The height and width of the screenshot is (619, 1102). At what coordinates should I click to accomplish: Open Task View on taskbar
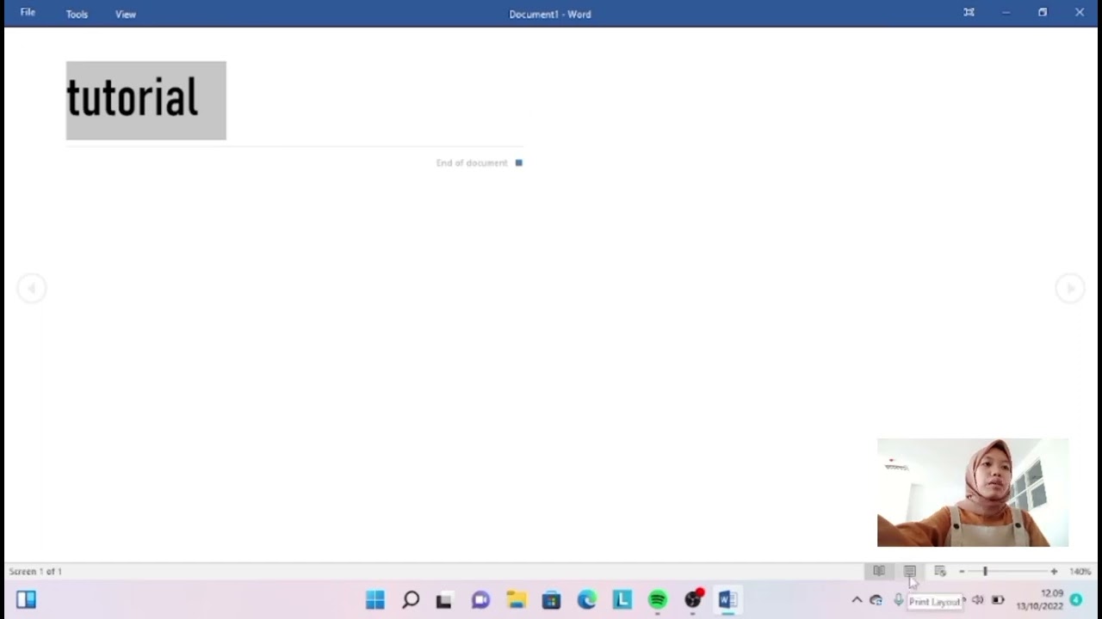[444, 600]
